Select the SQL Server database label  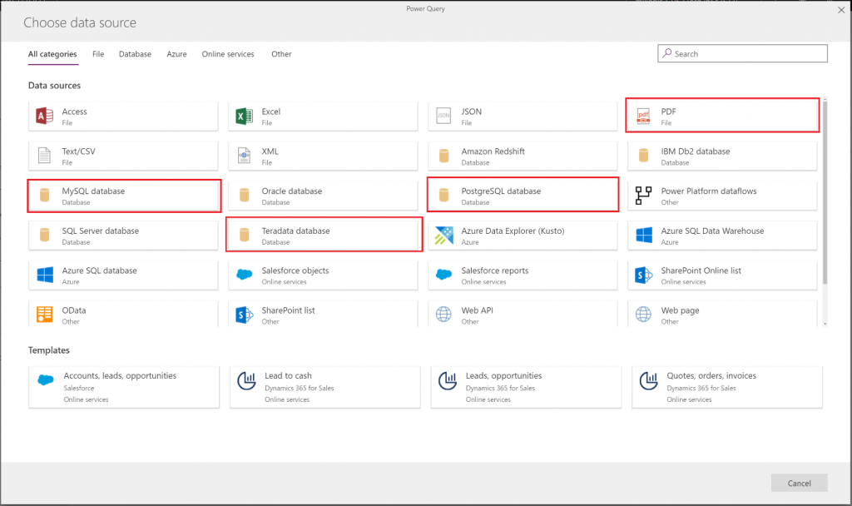click(101, 231)
